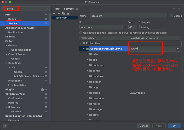The width and height of the screenshot is (184, 130).
Task: Click project icon on Subversion row
Action: coord(46,107)
